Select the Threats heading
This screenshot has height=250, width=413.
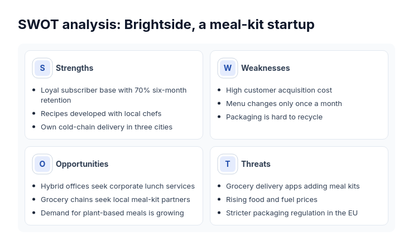click(256, 164)
